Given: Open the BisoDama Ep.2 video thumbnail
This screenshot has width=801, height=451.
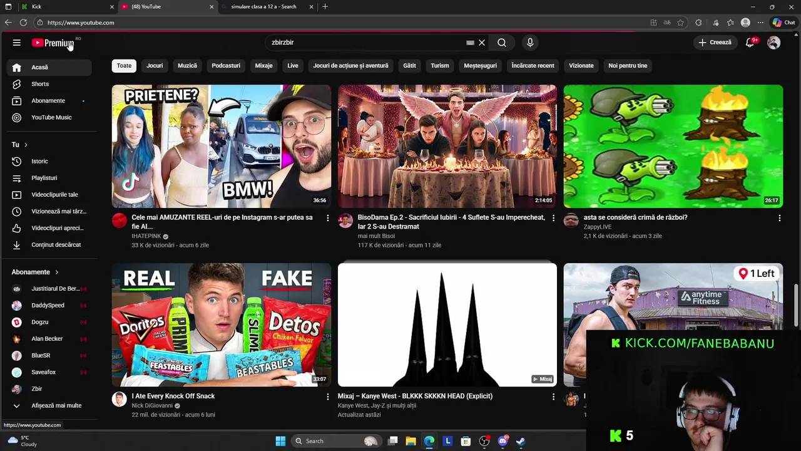Looking at the screenshot, I should pyautogui.click(x=447, y=146).
